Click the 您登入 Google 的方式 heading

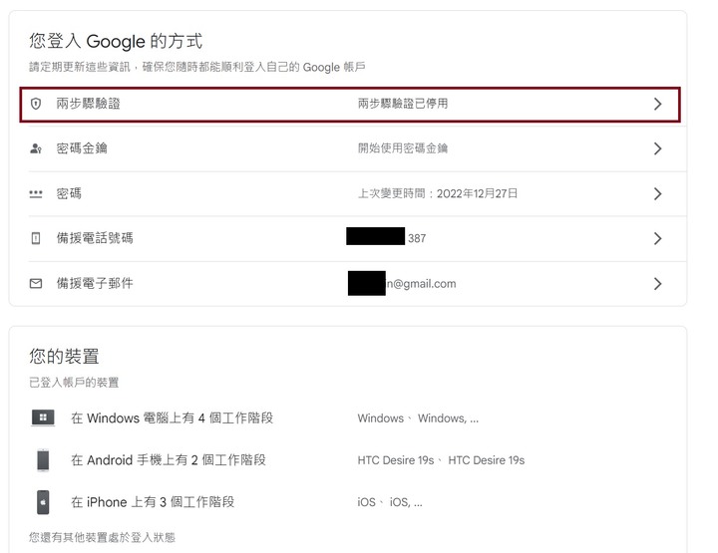pos(116,41)
